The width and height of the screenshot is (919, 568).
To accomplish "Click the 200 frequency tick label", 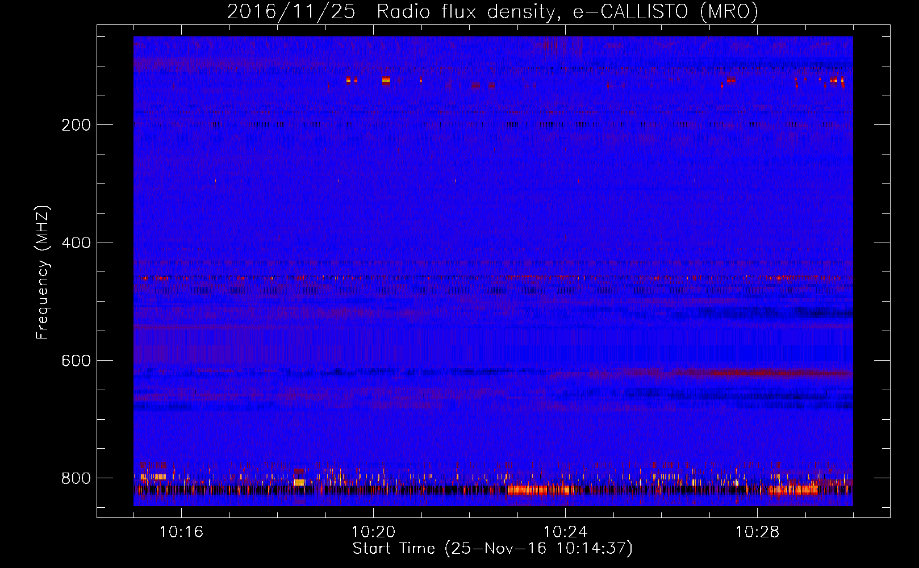I will pyautogui.click(x=76, y=125).
